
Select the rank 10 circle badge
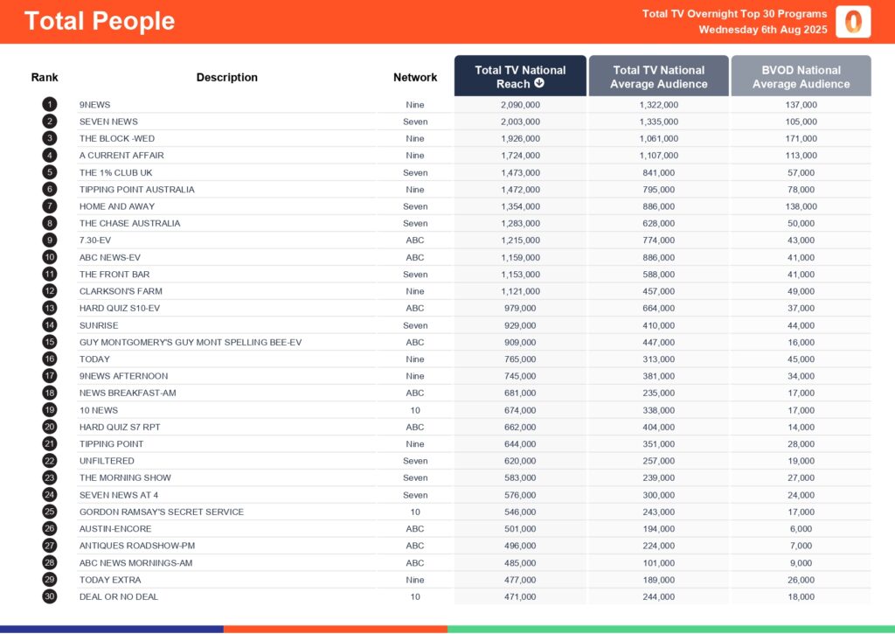(x=49, y=258)
